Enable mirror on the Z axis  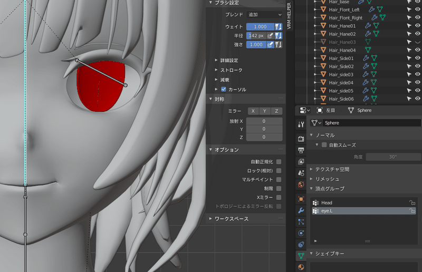coord(276,111)
